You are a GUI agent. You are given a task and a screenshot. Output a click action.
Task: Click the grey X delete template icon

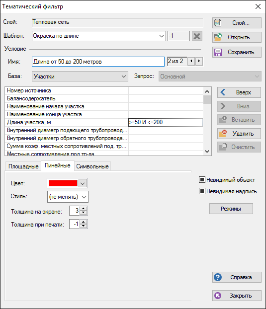[197, 36]
